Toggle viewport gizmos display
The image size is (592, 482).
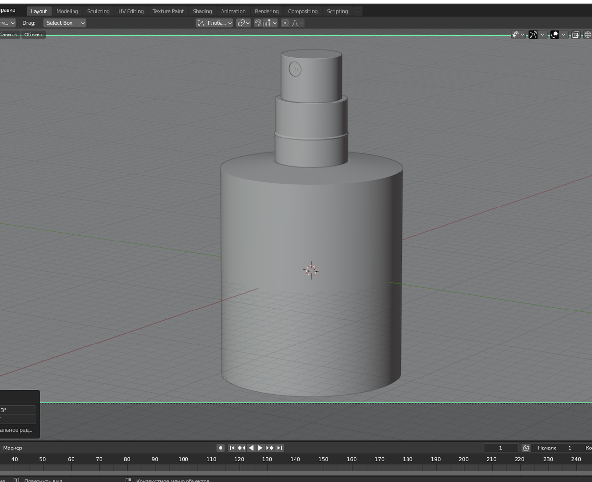533,34
